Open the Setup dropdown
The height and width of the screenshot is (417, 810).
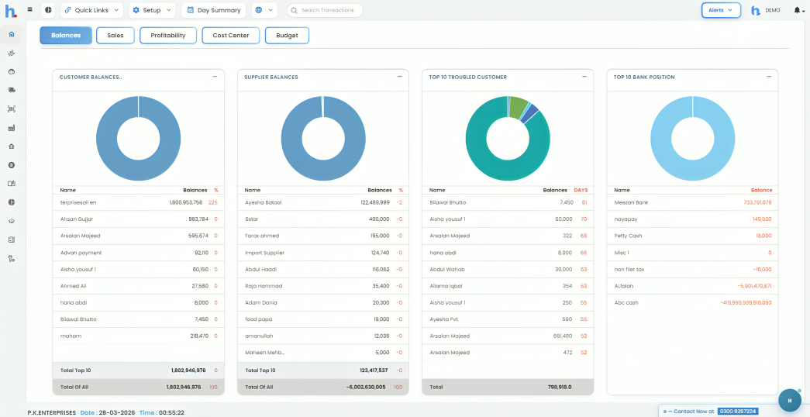coord(153,10)
